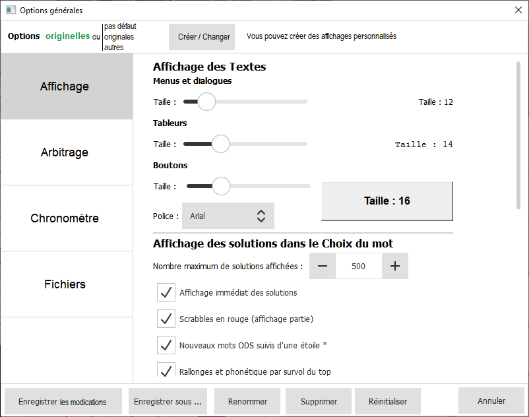Select the Fichiers tab
This screenshot has width=529, height=417.
coord(65,284)
